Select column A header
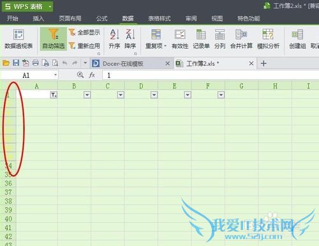Image resolution: width=319 pixels, height=246 pixels. [x=36, y=86]
